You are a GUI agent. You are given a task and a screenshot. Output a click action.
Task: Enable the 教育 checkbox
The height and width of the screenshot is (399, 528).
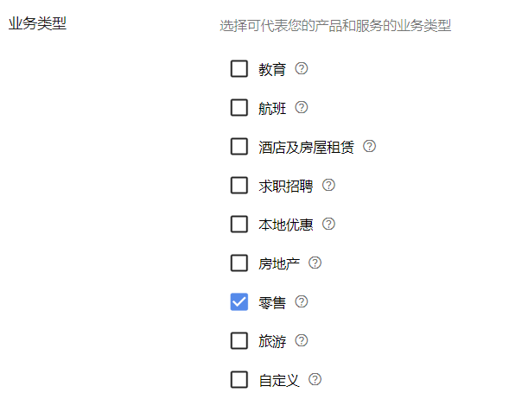point(239,69)
